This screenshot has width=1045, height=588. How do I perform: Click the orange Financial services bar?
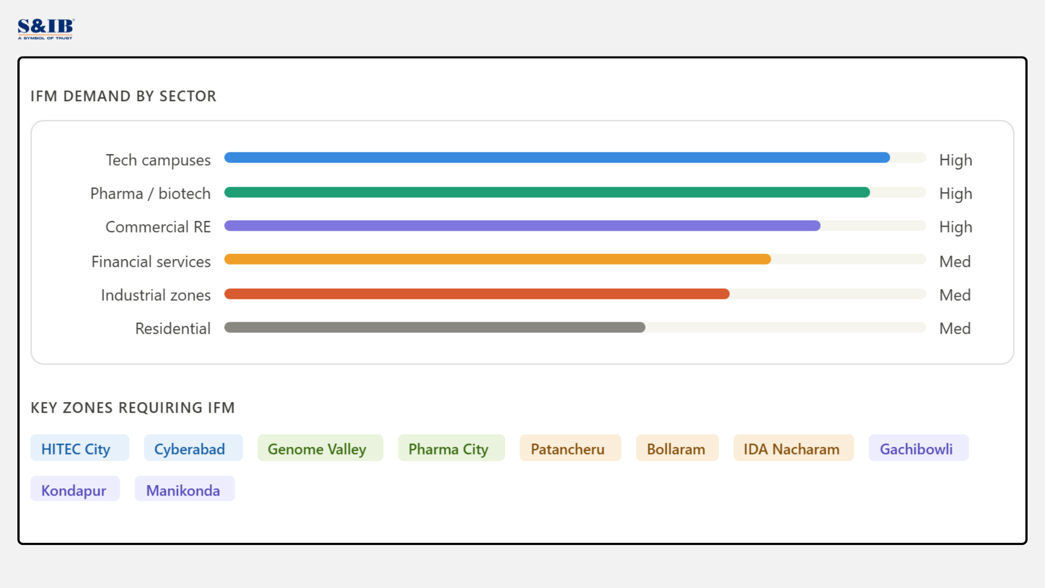(x=497, y=259)
